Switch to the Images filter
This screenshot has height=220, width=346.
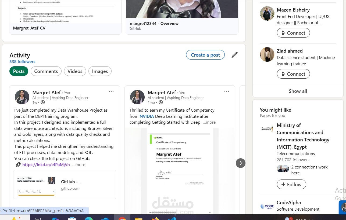click(x=100, y=71)
